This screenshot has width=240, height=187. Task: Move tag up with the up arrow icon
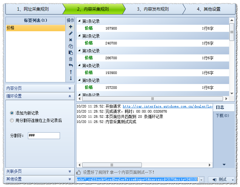tap(71, 72)
